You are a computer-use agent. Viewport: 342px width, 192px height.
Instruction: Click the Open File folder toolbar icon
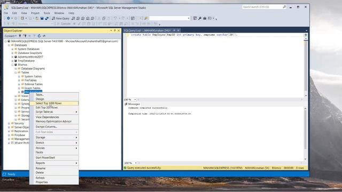(37, 19)
